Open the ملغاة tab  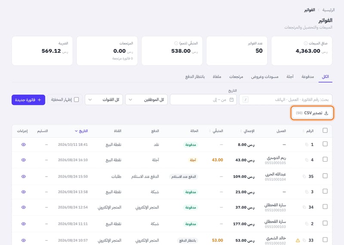pos(217,77)
